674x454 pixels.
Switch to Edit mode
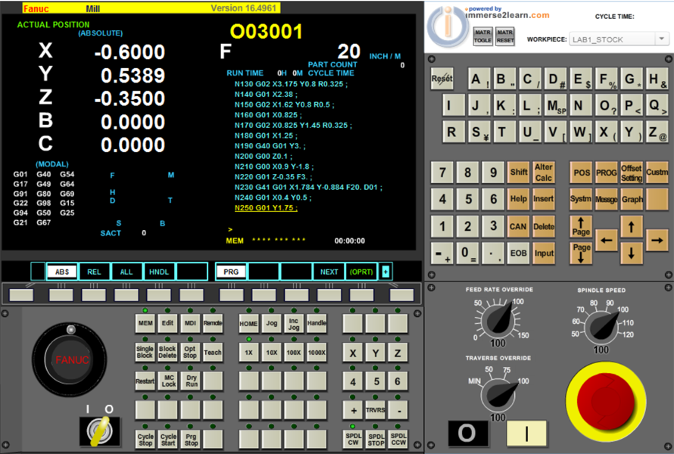pyautogui.click(x=167, y=323)
